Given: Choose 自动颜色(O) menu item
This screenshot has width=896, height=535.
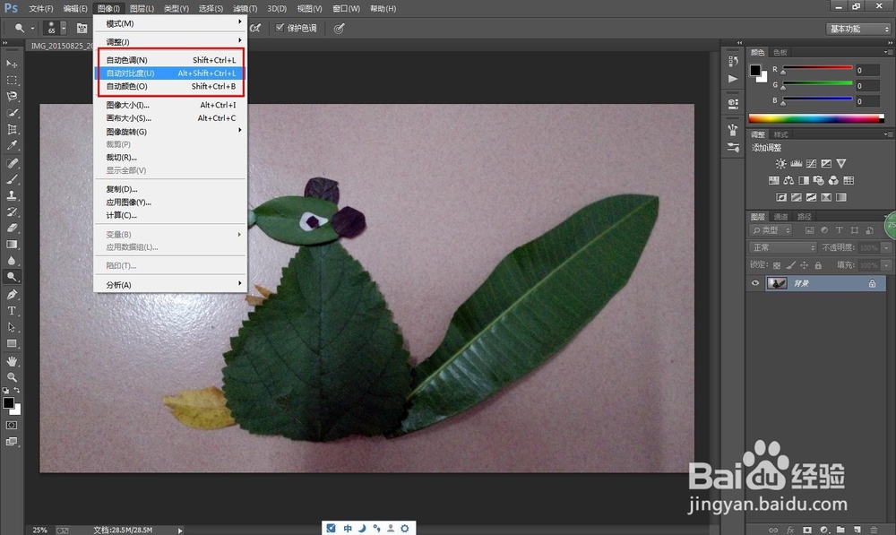Looking at the screenshot, I should (170, 86).
